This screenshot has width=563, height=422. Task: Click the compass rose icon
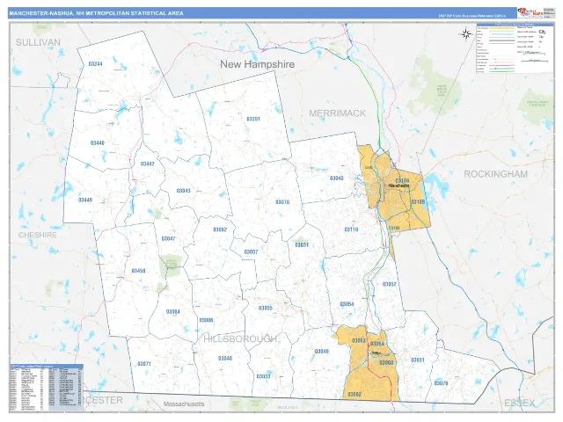[x=465, y=34]
